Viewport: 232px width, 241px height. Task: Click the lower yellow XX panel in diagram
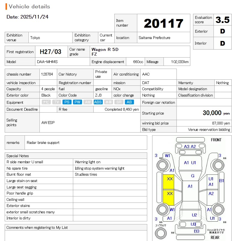(x=168, y=198)
